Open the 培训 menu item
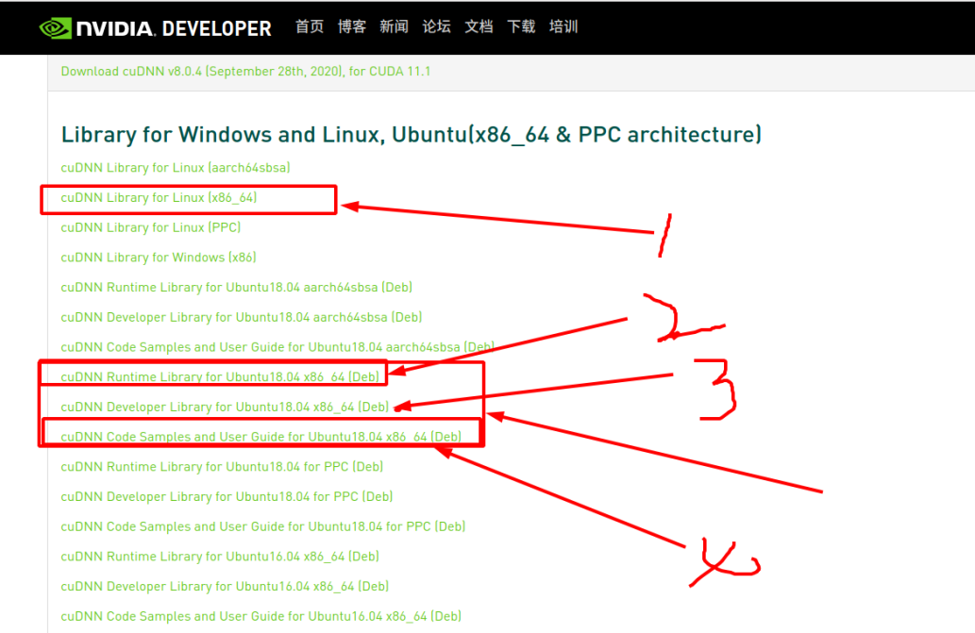Viewport: 975px width, 633px height. (563, 27)
